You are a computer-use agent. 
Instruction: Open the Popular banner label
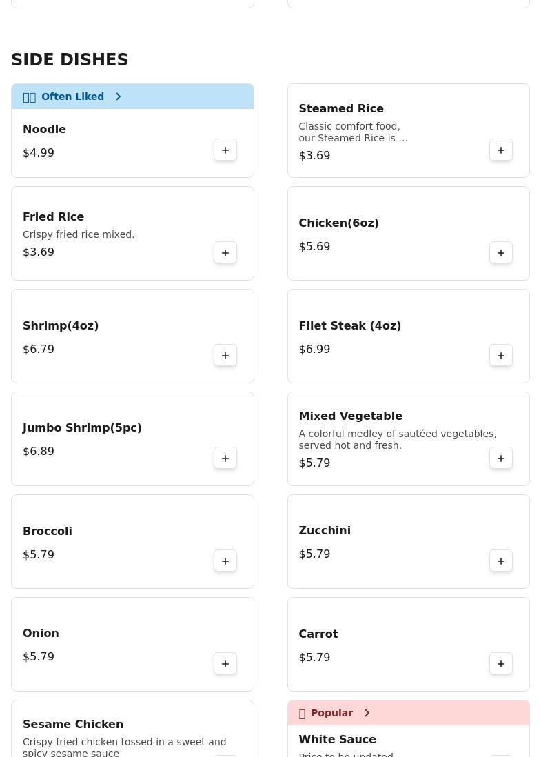[x=331, y=713]
